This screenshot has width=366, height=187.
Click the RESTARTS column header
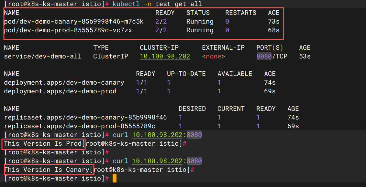[240, 13]
